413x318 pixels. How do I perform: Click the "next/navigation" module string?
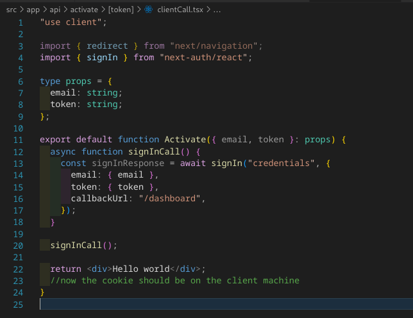click(214, 46)
